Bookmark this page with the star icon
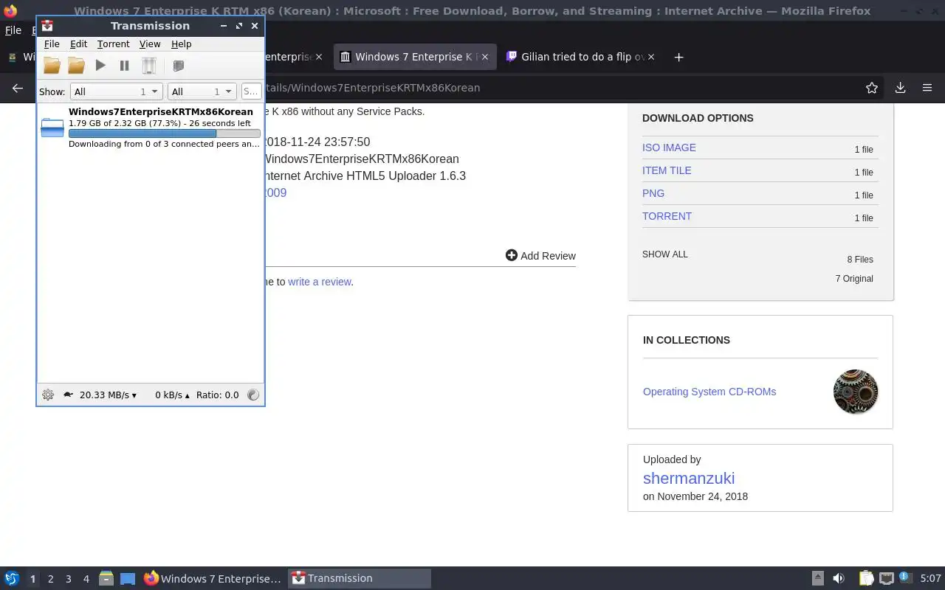The width and height of the screenshot is (945, 590). 872,88
